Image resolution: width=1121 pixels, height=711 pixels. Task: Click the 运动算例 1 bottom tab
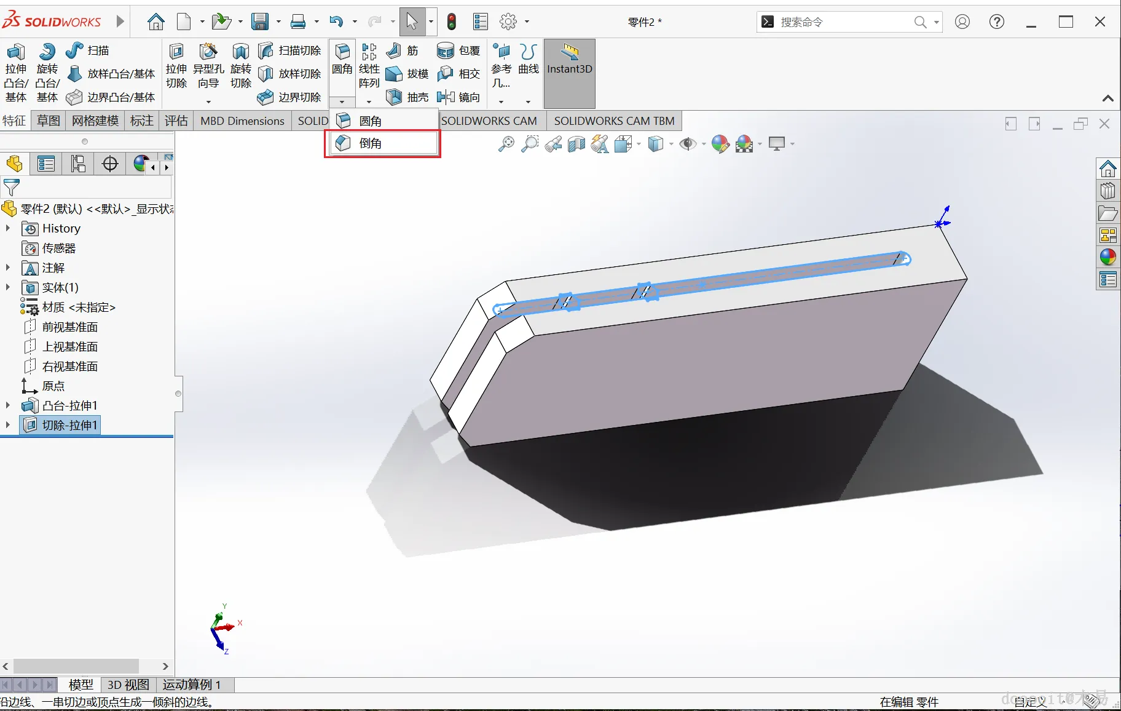pyautogui.click(x=192, y=685)
